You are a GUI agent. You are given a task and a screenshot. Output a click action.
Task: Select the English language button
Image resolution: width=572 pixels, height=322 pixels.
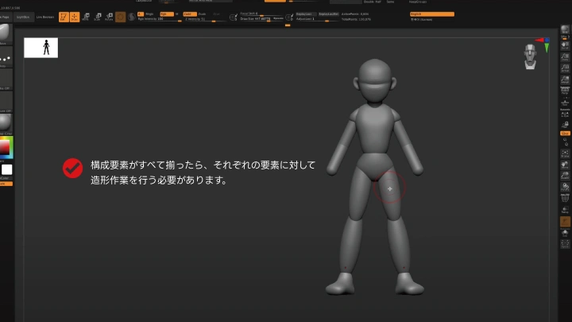pyautogui.click(x=432, y=14)
